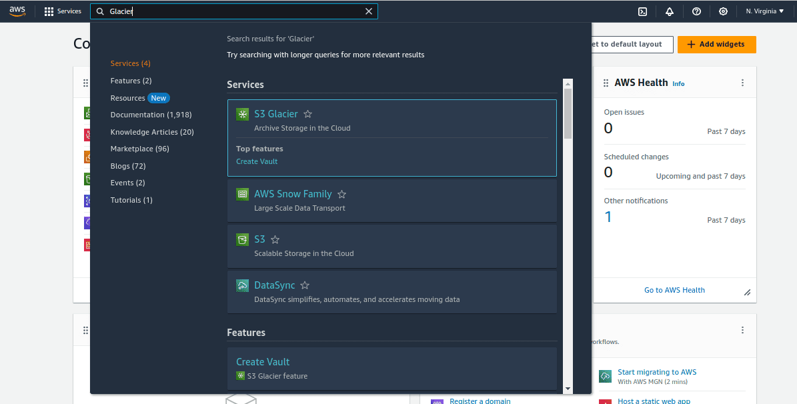The image size is (797, 404).
Task: Open the Services grid menu
Action: click(63, 11)
